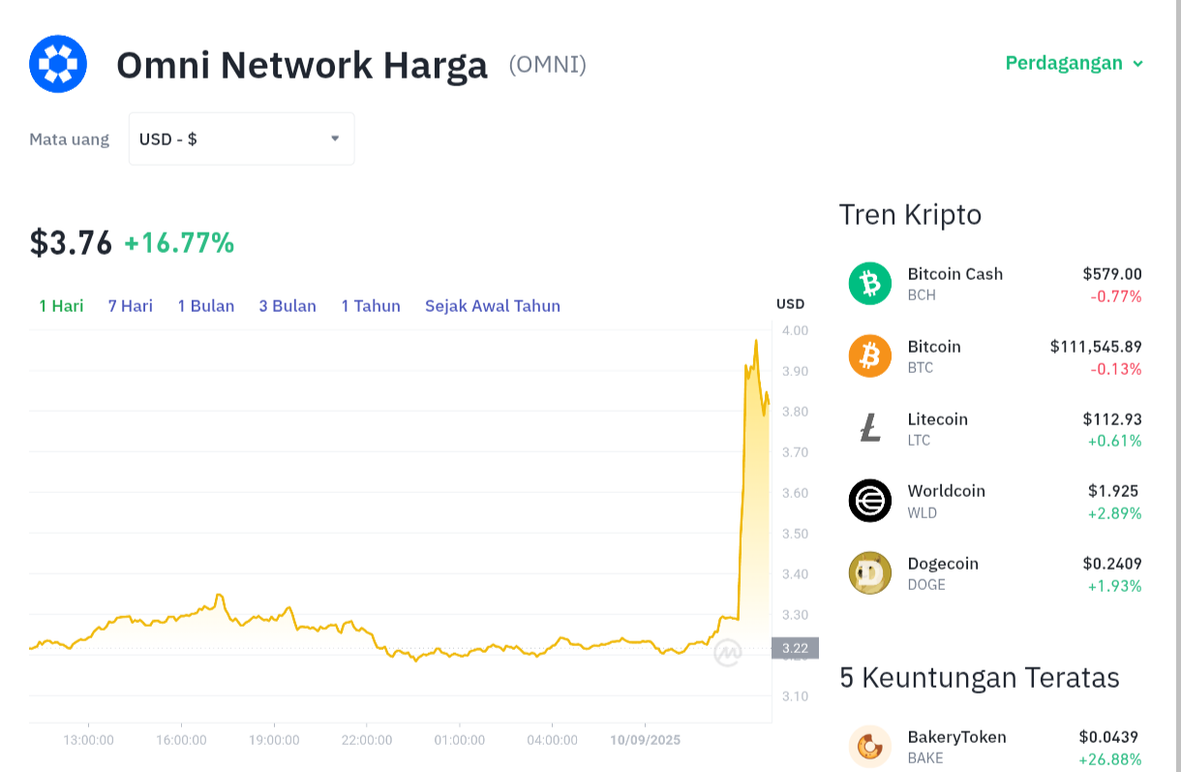Screen dimensions: 1181x772
Task: Click the $1.925 Worldcoin price
Action: click(1113, 491)
